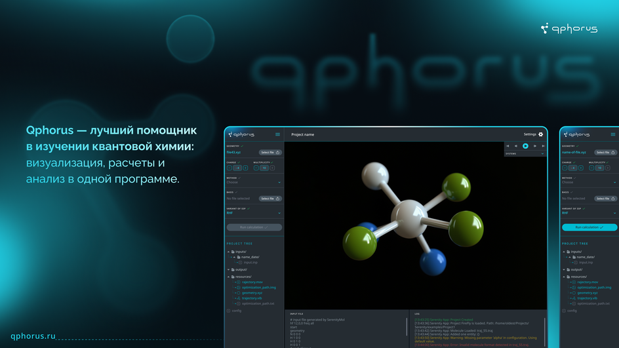Collapse the name_date/ folder in main tree
Screen dimensions: 619x348
pyautogui.click(x=234, y=258)
